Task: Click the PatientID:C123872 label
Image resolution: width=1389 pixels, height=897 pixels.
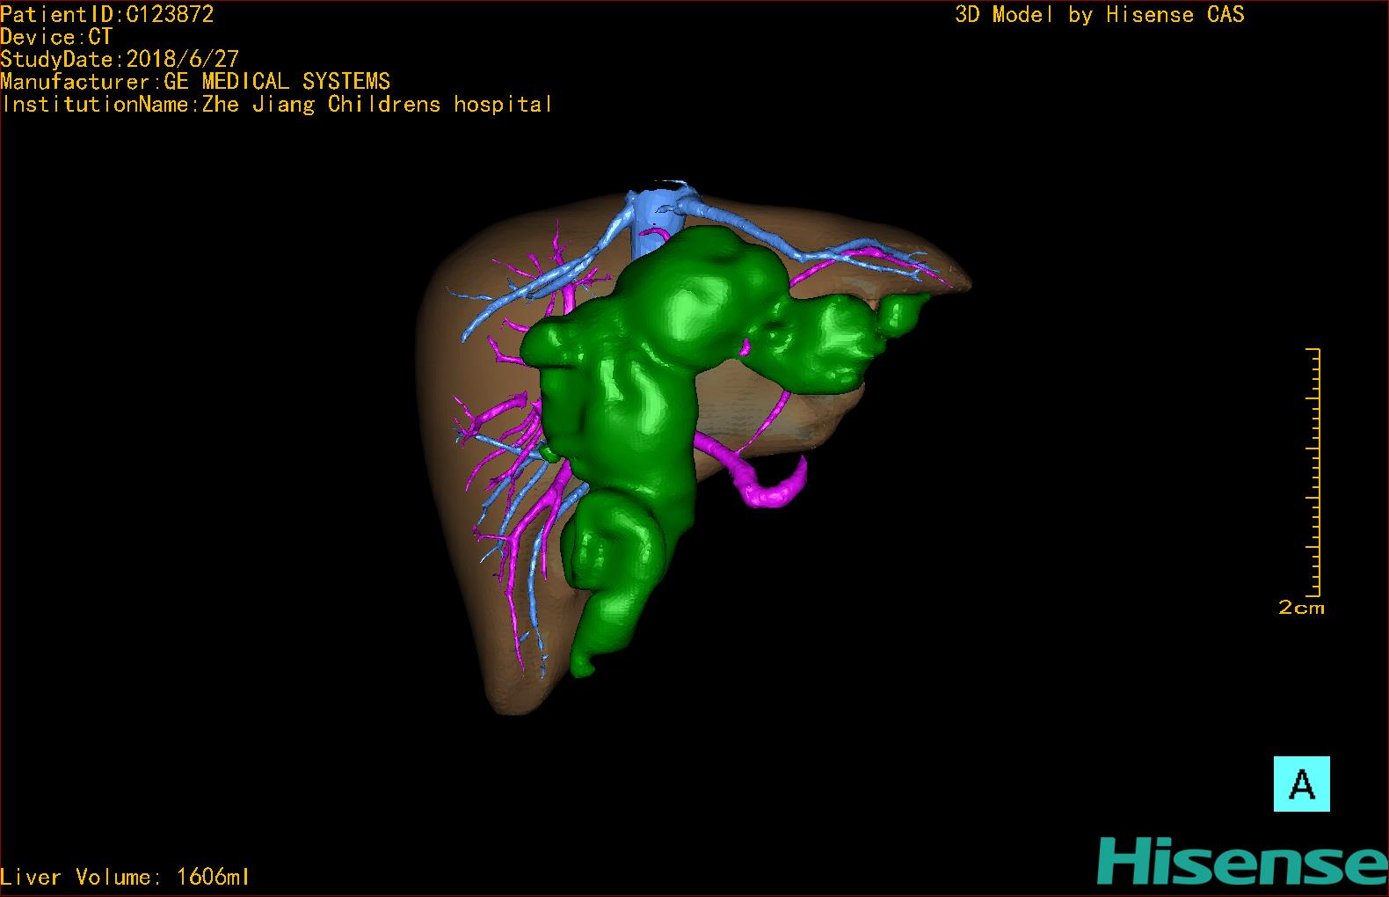Action: point(107,14)
